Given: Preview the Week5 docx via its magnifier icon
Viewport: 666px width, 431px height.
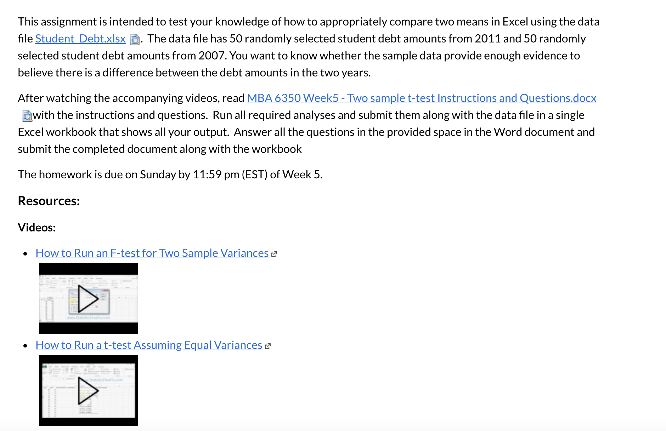Looking at the screenshot, I should coord(27,116).
